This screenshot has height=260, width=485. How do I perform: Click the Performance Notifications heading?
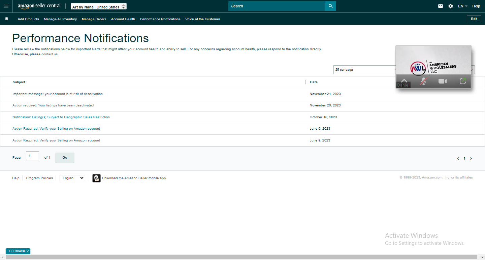(80, 38)
